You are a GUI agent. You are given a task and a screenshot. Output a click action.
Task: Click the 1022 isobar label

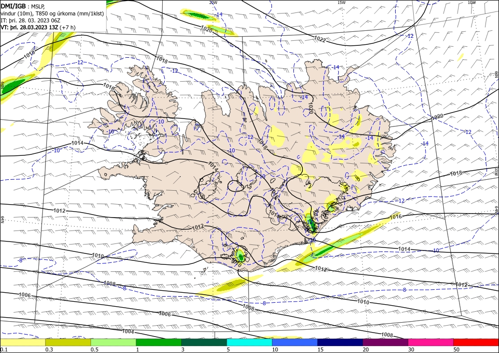tap(320, 39)
